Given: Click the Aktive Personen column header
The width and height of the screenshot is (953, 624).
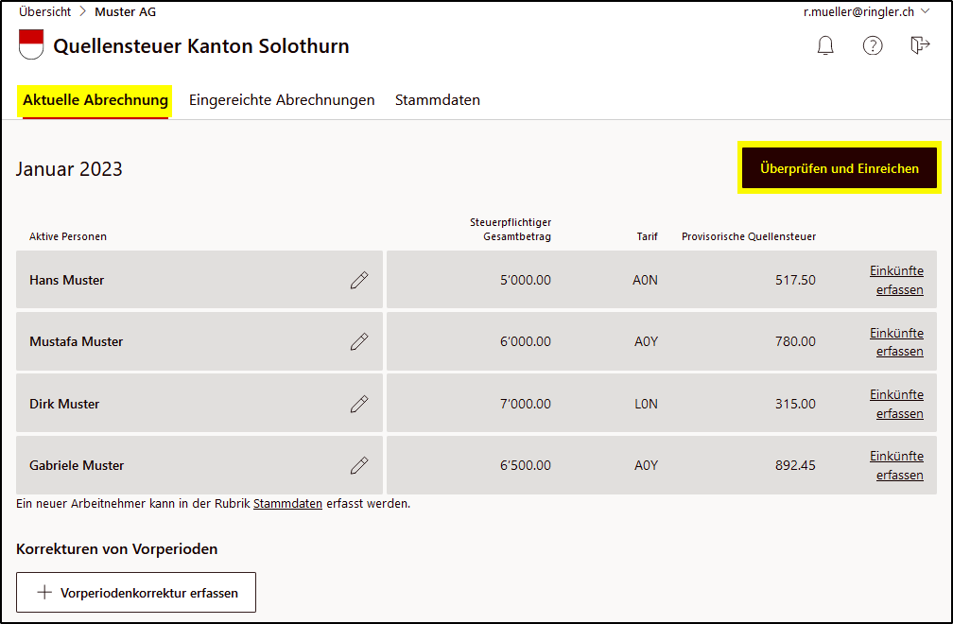Looking at the screenshot, I should [x=68, y=237].
